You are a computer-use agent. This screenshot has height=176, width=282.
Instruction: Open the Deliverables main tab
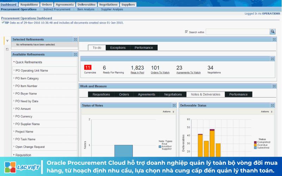tap(86, 5)
